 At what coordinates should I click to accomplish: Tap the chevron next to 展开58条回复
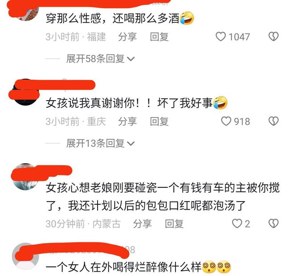[131, 59]
